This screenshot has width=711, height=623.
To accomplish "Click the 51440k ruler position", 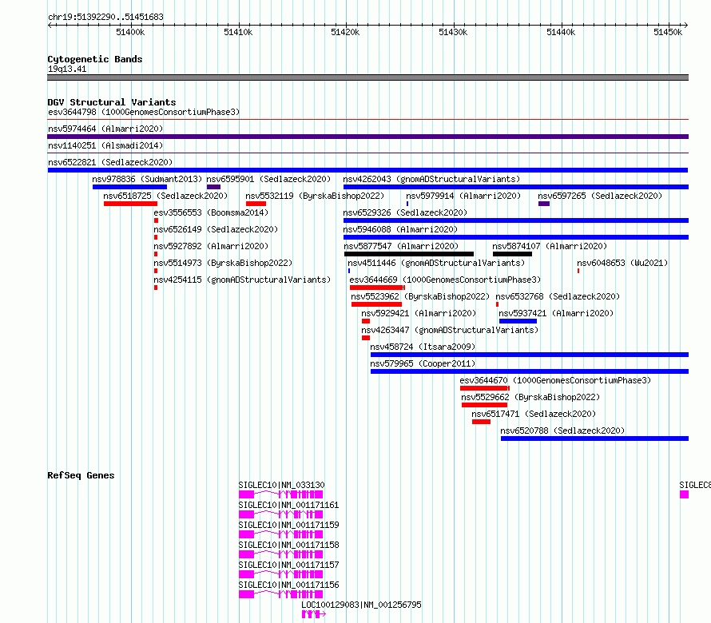I will [562, 32].
